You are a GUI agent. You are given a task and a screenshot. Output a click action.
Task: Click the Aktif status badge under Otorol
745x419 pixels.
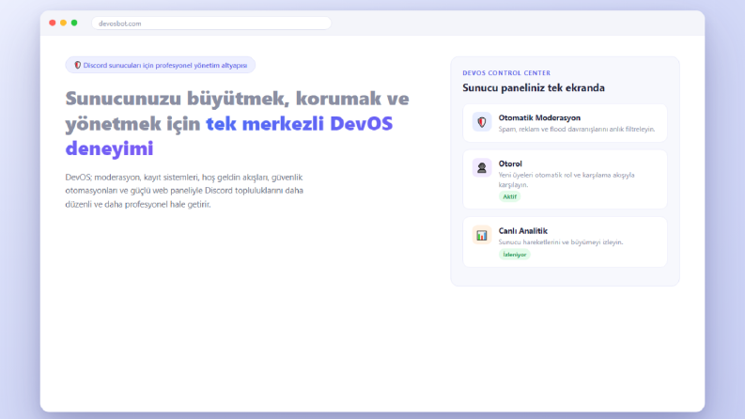click(509, 196)
